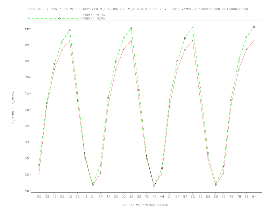
Task: Click x-axis tick label 51
Action: click(x=170, y=197)
